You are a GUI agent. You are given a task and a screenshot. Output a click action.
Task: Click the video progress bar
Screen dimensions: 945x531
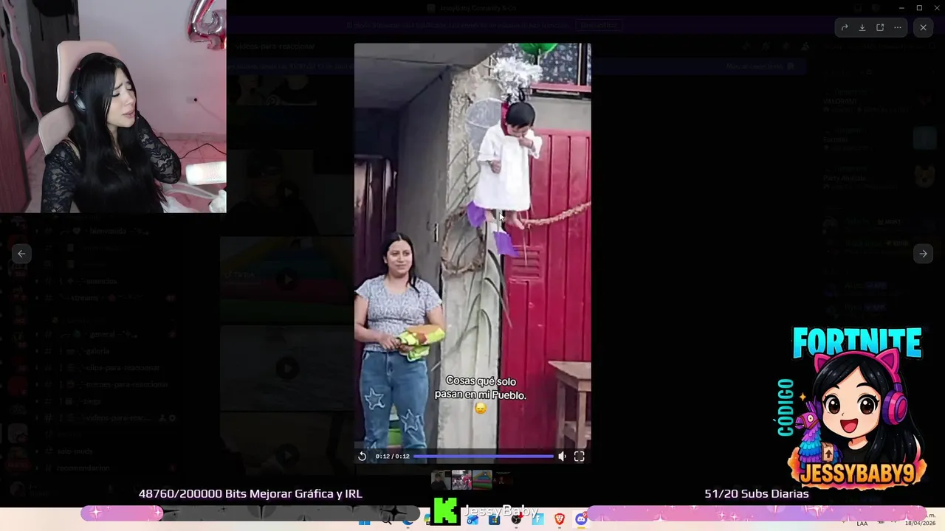[483, 456]
